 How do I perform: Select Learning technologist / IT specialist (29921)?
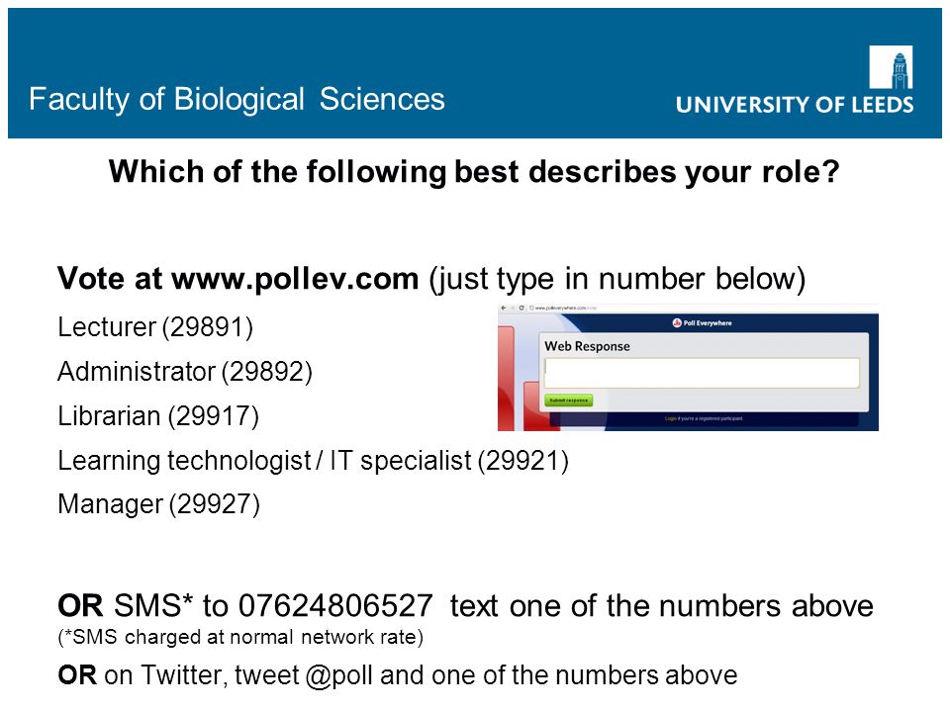pos(314,461)
